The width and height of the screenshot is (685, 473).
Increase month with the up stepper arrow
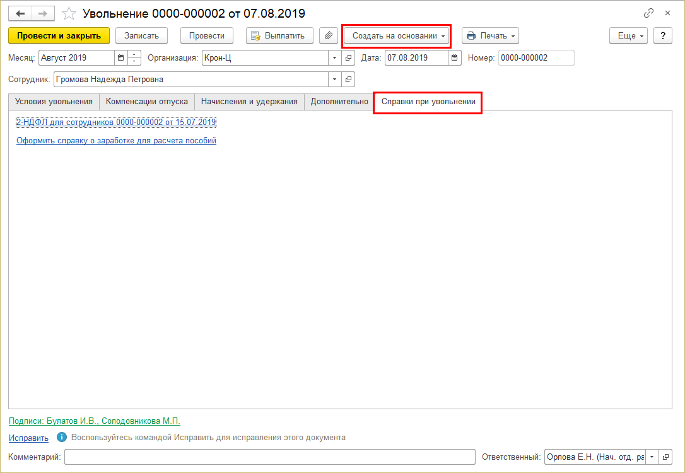[134, 54]
